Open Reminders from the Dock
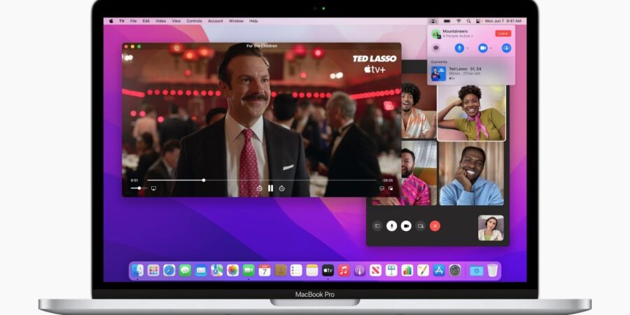The width and height of the screenshot is (630, 315). point(296,270)
